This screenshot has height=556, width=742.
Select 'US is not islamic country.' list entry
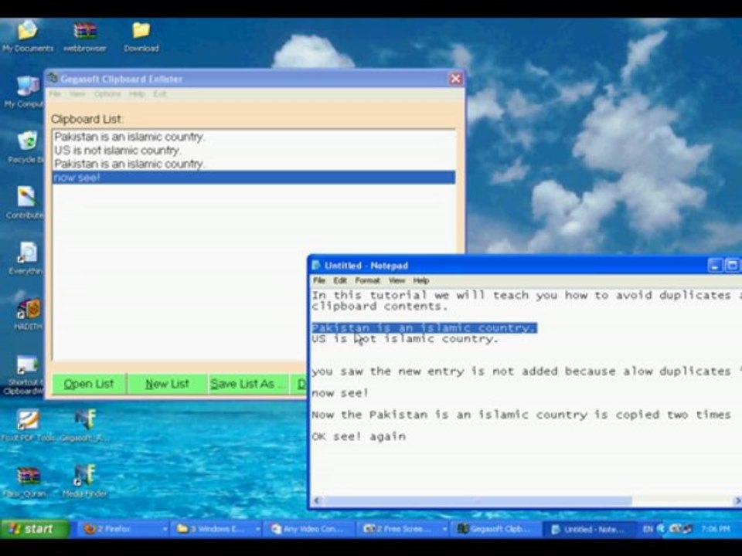click(x=254, y=151)
